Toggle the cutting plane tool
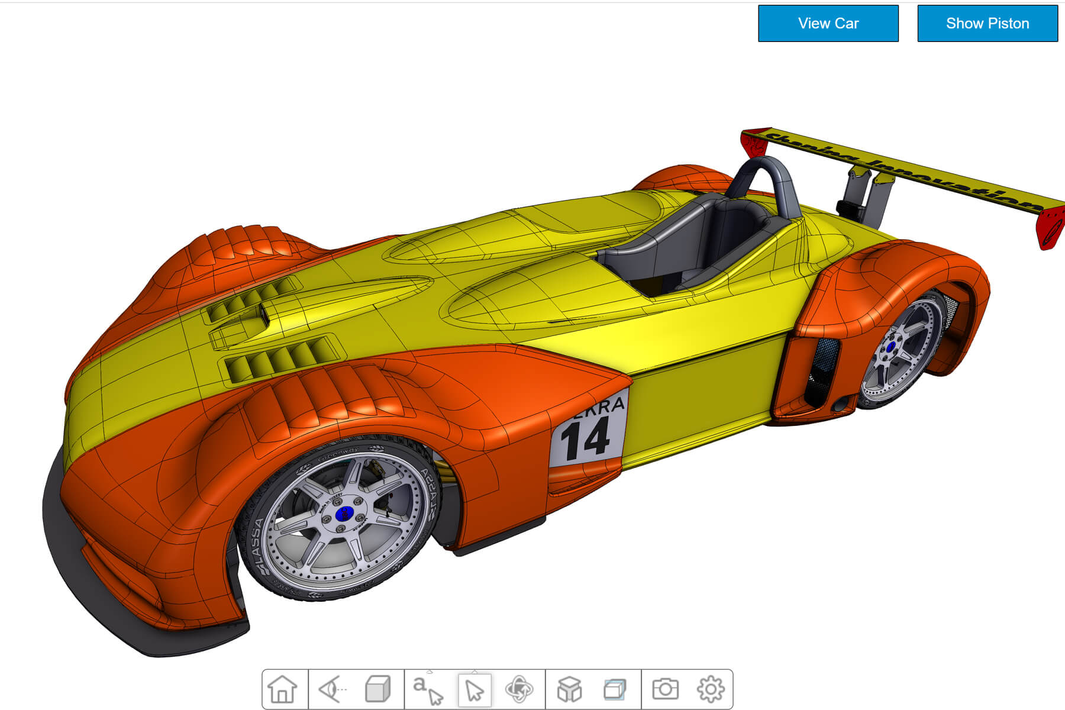The width and height of the screenshot is (1065, 710). [615, 689]
